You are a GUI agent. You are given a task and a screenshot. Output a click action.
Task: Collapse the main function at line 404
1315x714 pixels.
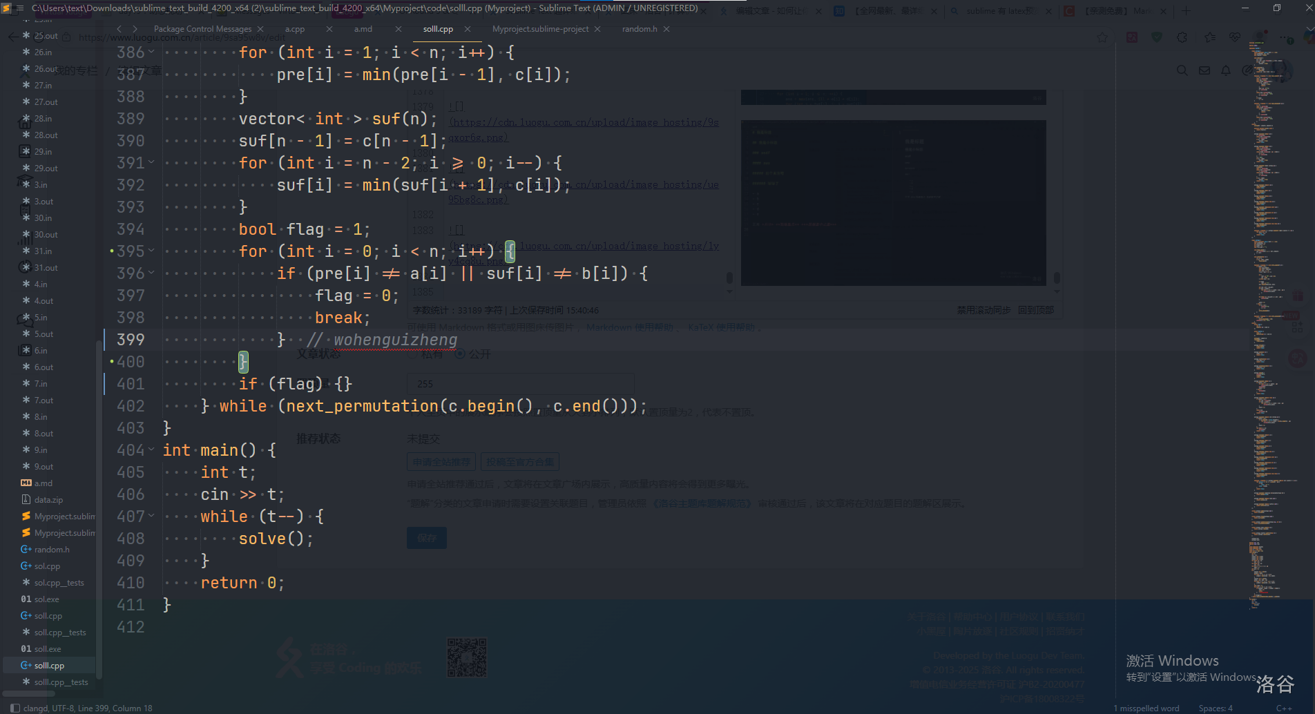pyautogui.click(x=151, y=450)
